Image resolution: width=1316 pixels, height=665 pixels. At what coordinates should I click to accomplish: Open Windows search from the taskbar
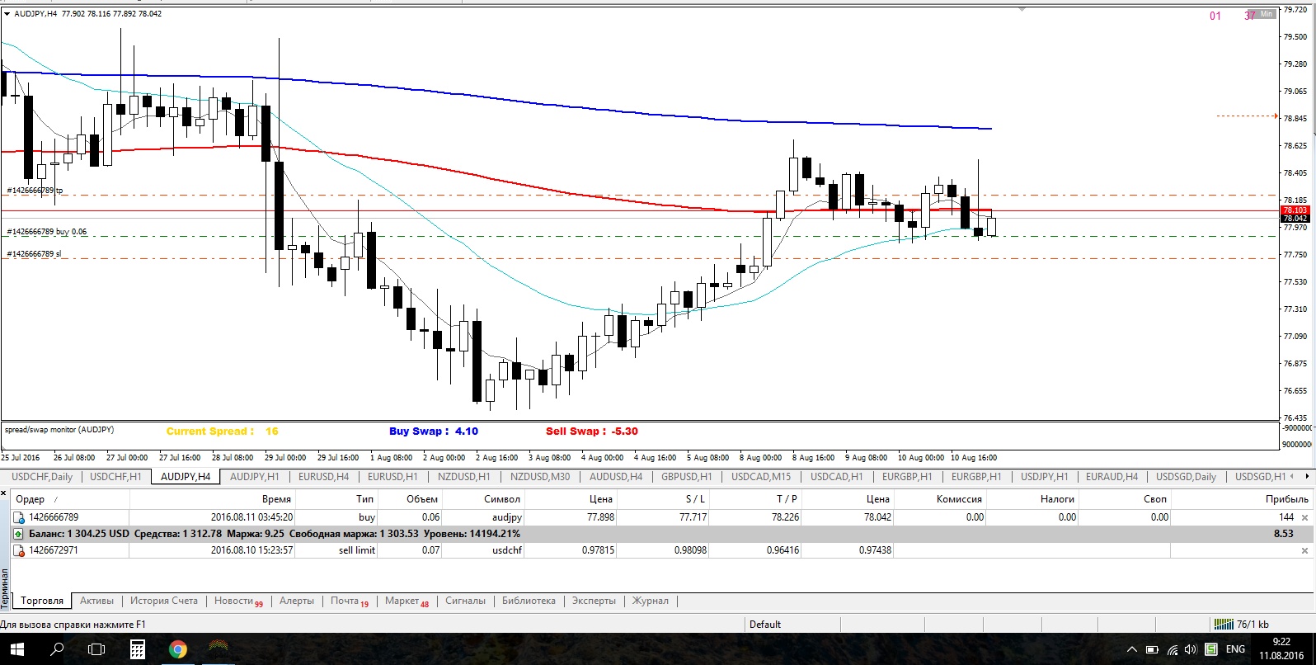(x=57, y=649)
